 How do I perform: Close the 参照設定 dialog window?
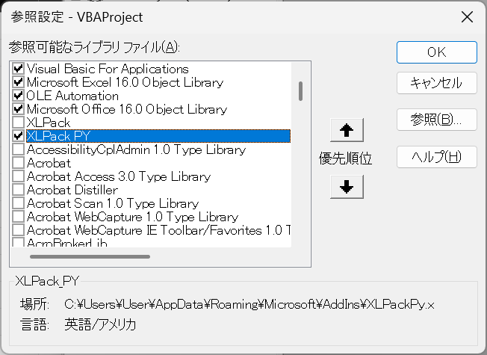tap(467, 16)
